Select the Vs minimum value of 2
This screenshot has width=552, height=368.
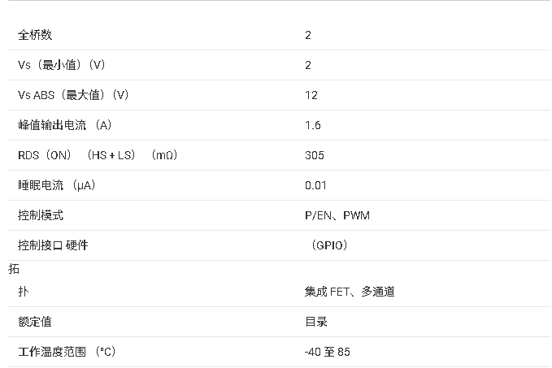tap(308, 65)
